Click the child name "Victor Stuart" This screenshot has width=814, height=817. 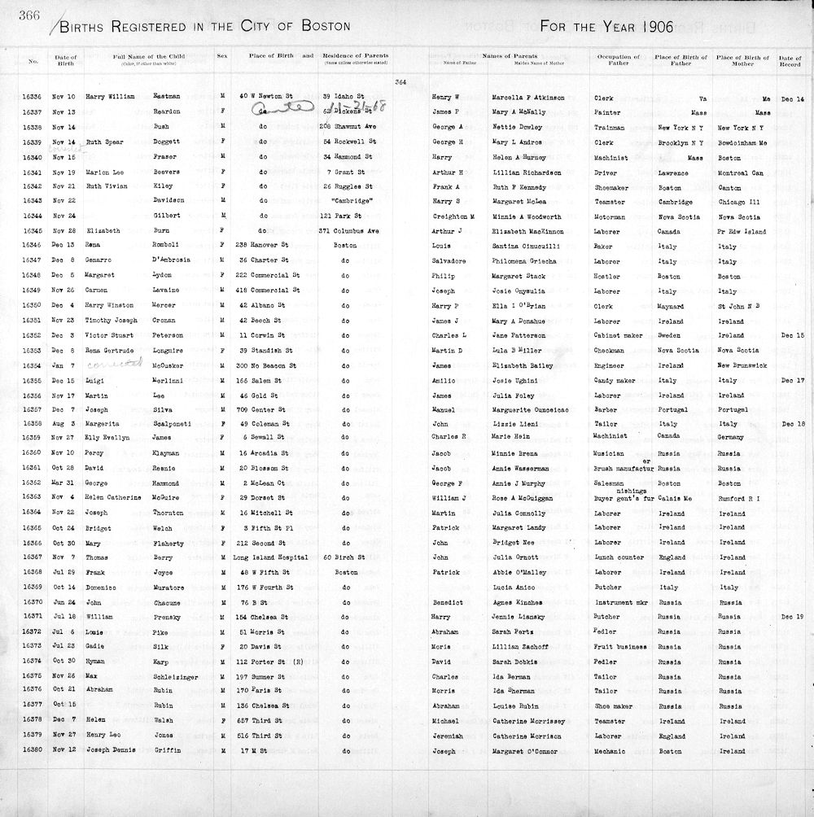[x=109, y=335]
